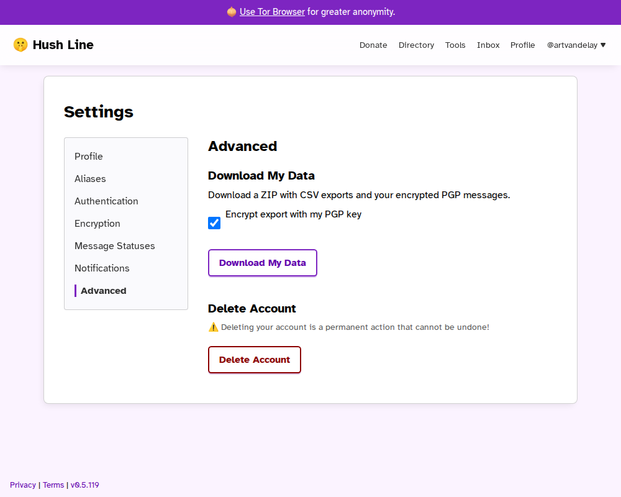This screenshot has width=621, height=497.
Task: Enable Encrypt export with my PGP key
Action: (x=214, y=222)
